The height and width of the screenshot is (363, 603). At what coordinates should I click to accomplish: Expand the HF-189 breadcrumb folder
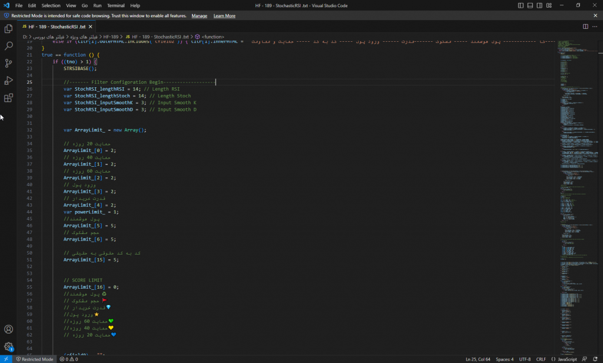(x=111, y=37)
